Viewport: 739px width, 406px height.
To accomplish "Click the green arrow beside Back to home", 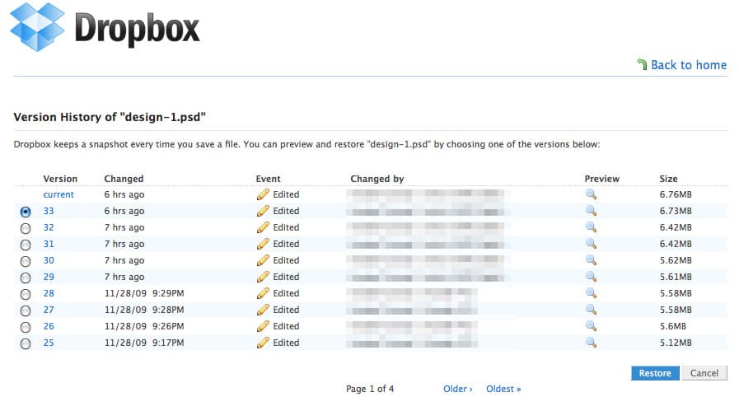I will pos(642,64).
